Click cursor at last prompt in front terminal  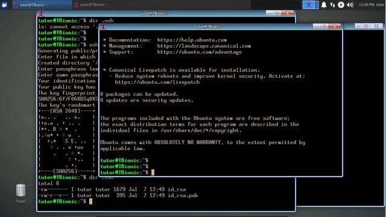tap(153, 172)
